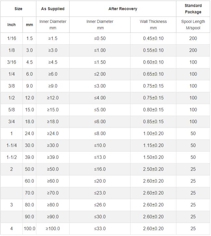
Task: Click the Size column header
Action: (18, 9)
